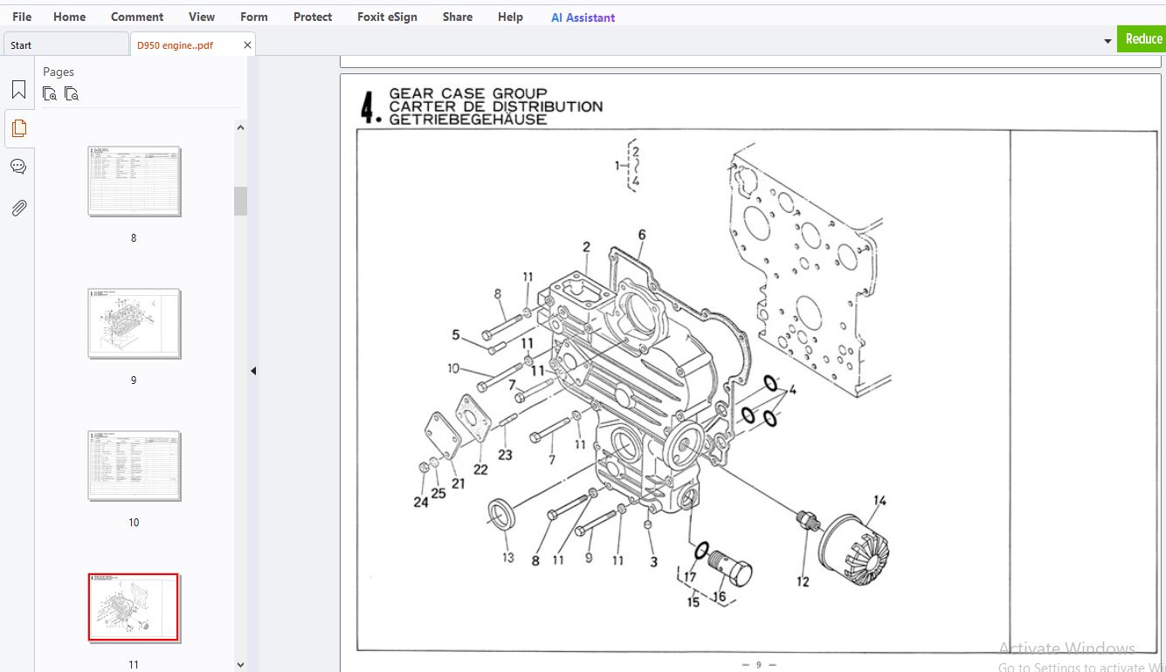Click part number 22 label in diagram

[x=480, y=470]
